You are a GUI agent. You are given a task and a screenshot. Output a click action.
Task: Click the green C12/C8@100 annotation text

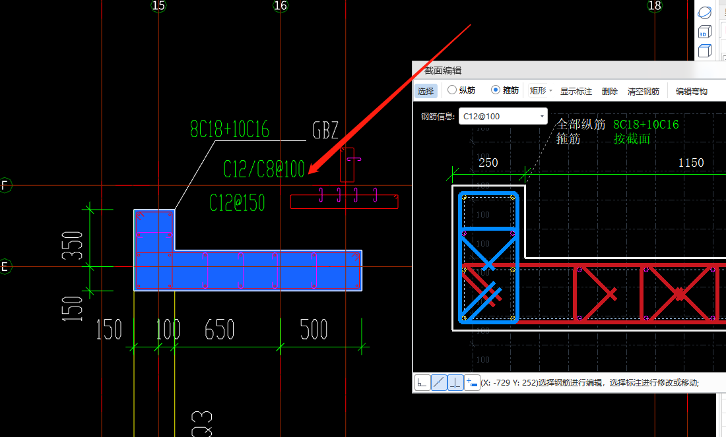pos(264,170)
